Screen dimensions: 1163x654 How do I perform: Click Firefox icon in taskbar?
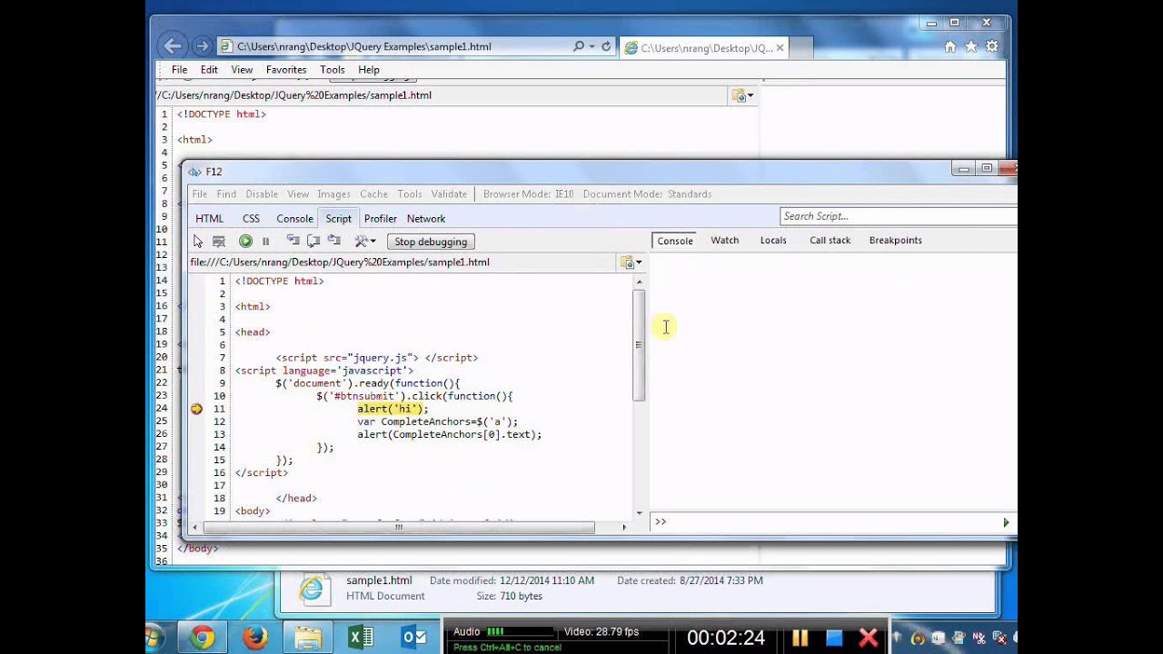(x=254, y=638)
